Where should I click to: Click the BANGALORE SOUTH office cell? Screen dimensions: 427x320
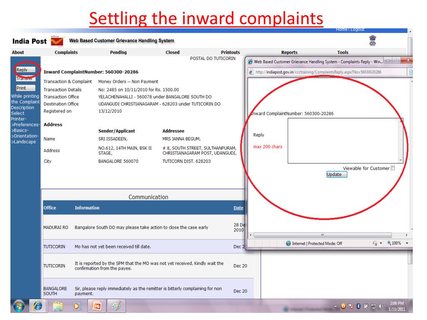[55, 291]
